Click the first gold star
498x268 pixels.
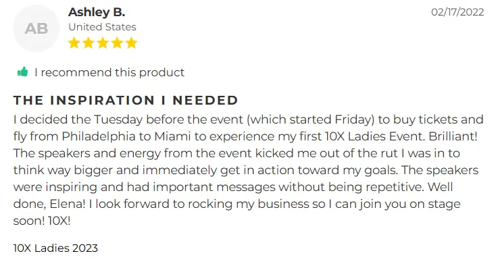point(74,43)
